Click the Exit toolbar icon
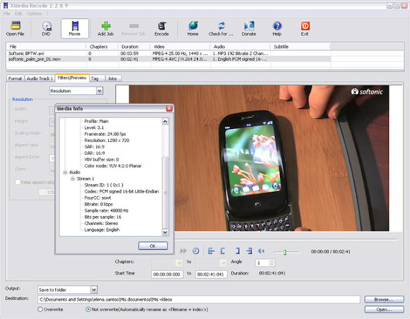410x319 pixels. point(305,26)
